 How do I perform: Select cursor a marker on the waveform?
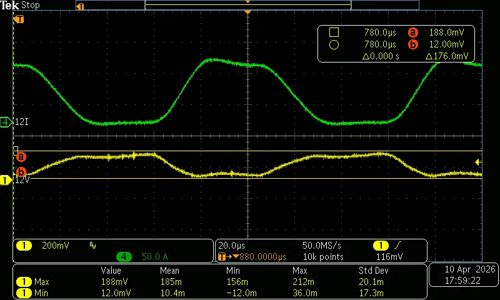coord(21,156)
